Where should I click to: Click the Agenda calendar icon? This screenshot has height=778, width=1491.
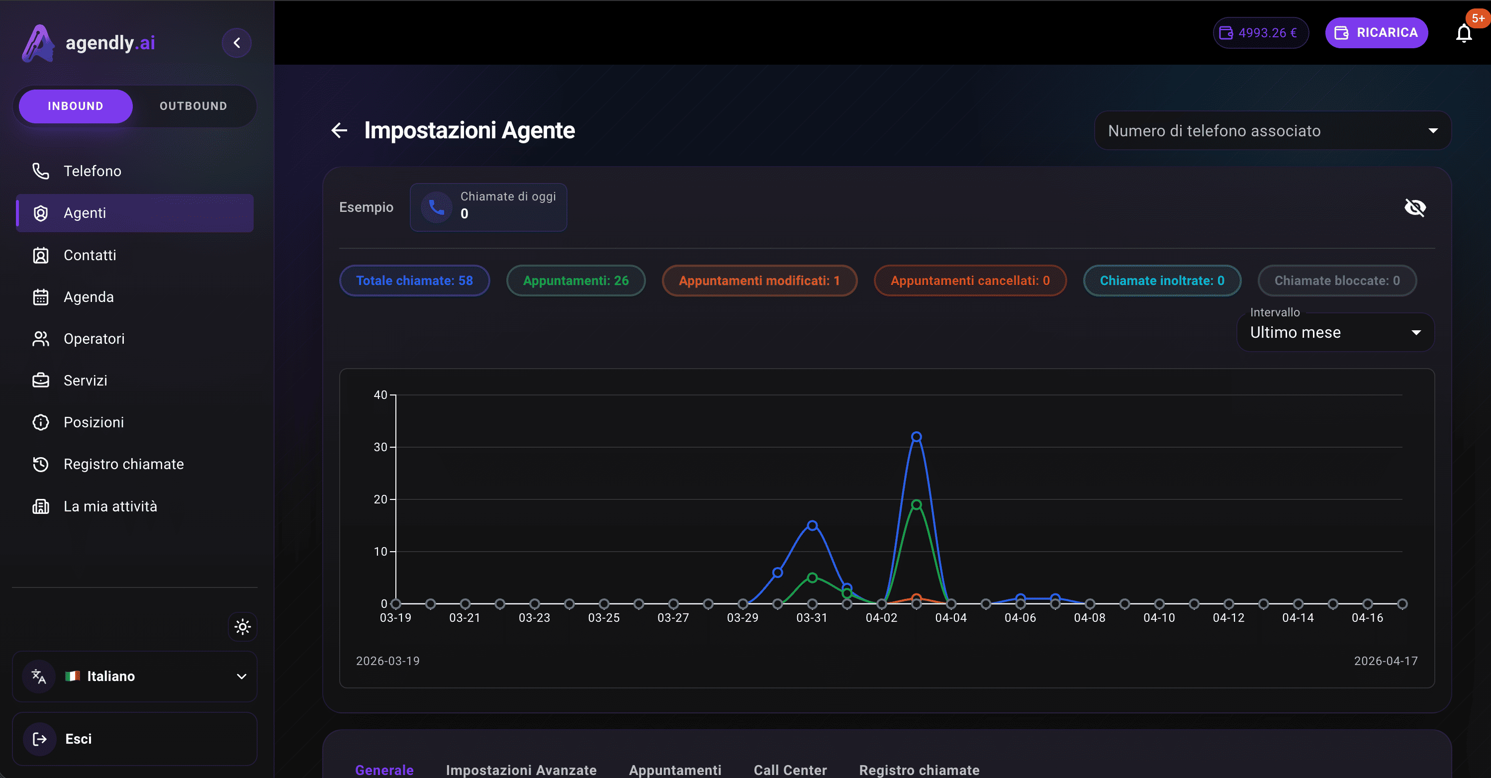pyautogui.click(x=40, y=297)
